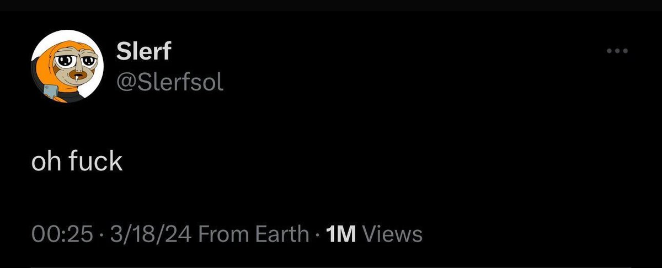Click the @Slerfsol handle
Viewport: 662px width, 268px height.
click(x=170, y=82)
